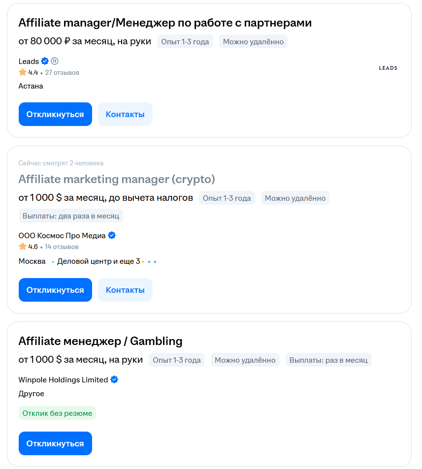Viewport: 422px width, 469px height.
Task: Open the 14 отзывов reviews link
Action: [x=62, y=247]
